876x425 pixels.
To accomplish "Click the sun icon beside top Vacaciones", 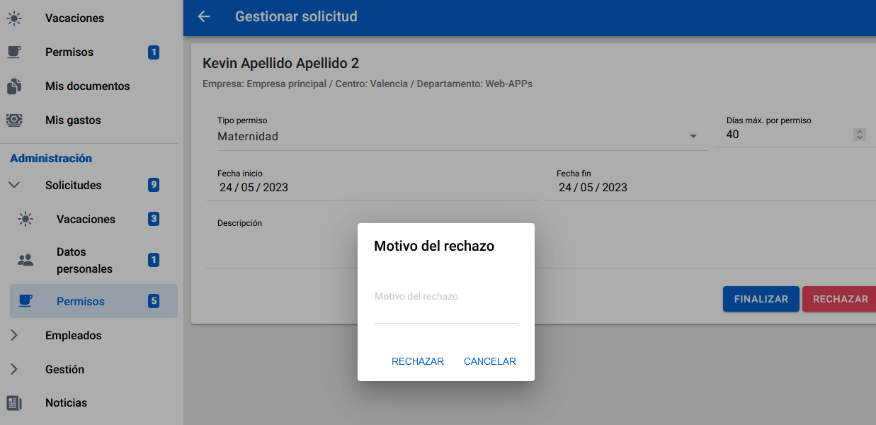I will click(x=14, y=18).
